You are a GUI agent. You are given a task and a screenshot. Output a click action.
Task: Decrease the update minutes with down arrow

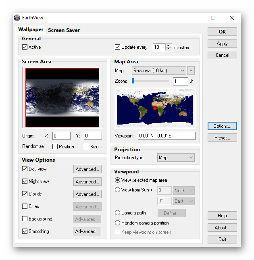(x=168, y=49)
